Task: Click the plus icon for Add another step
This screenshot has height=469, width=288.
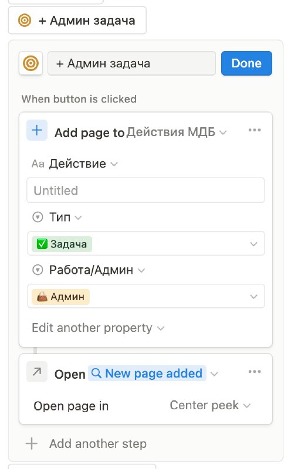Action: click(x=32, y=444)
